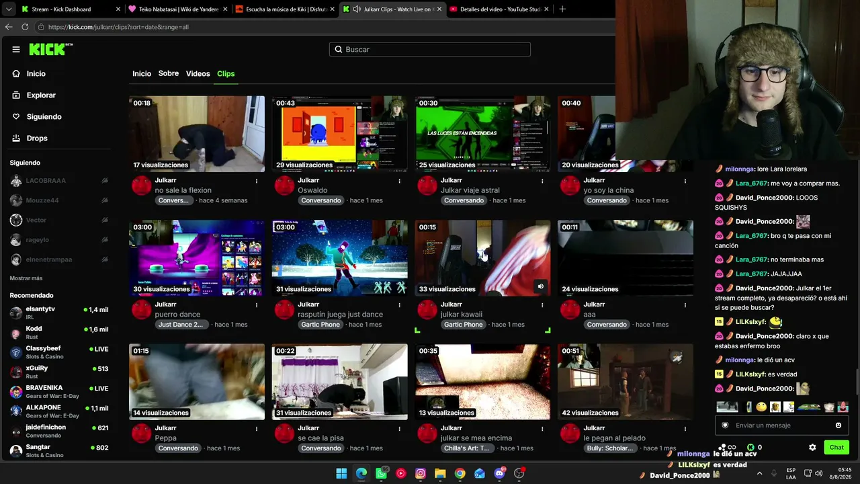Viewport: 860px width, 484px height.
Task: Switch to the Inicio channel tab
Action: pyautogui.click(x=142, y=73)
